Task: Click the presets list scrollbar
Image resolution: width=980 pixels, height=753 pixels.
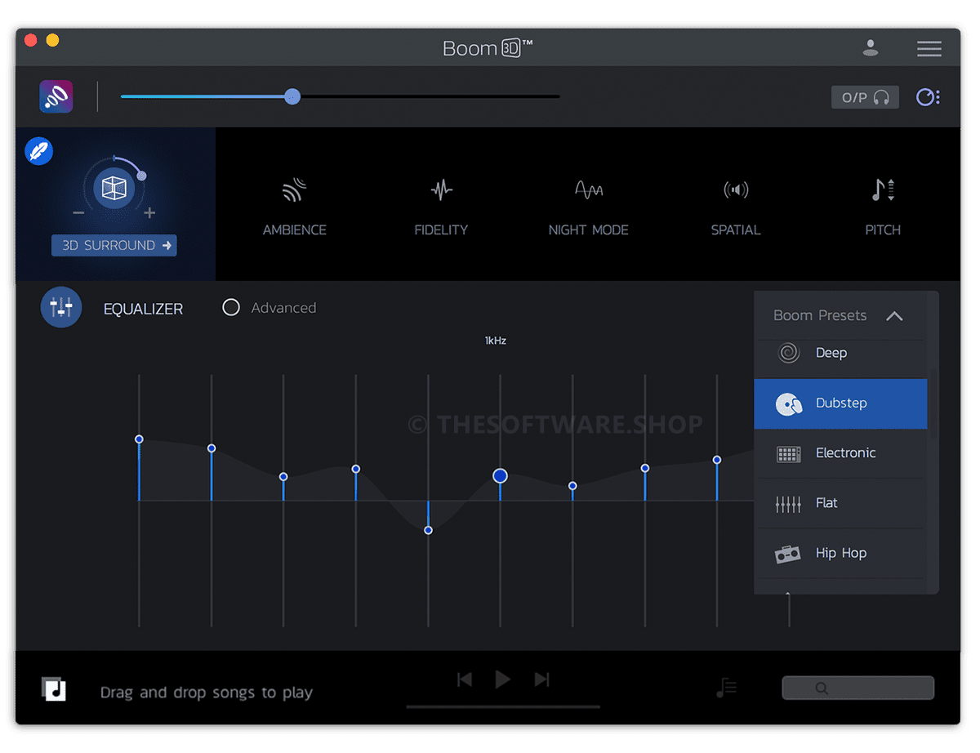Action: 933,405
